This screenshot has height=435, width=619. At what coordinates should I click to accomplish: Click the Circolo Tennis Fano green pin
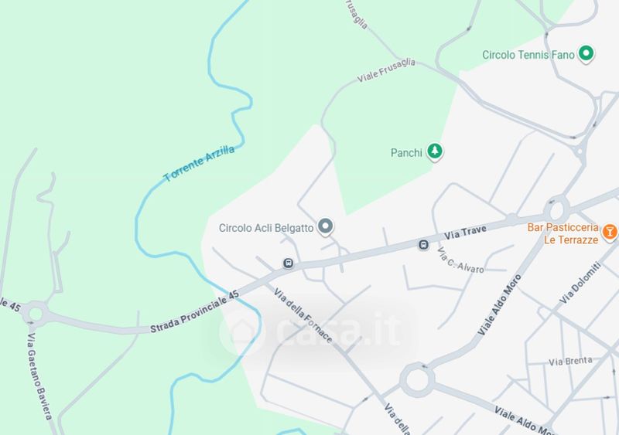pyautogui.click(x=586, y=53)
